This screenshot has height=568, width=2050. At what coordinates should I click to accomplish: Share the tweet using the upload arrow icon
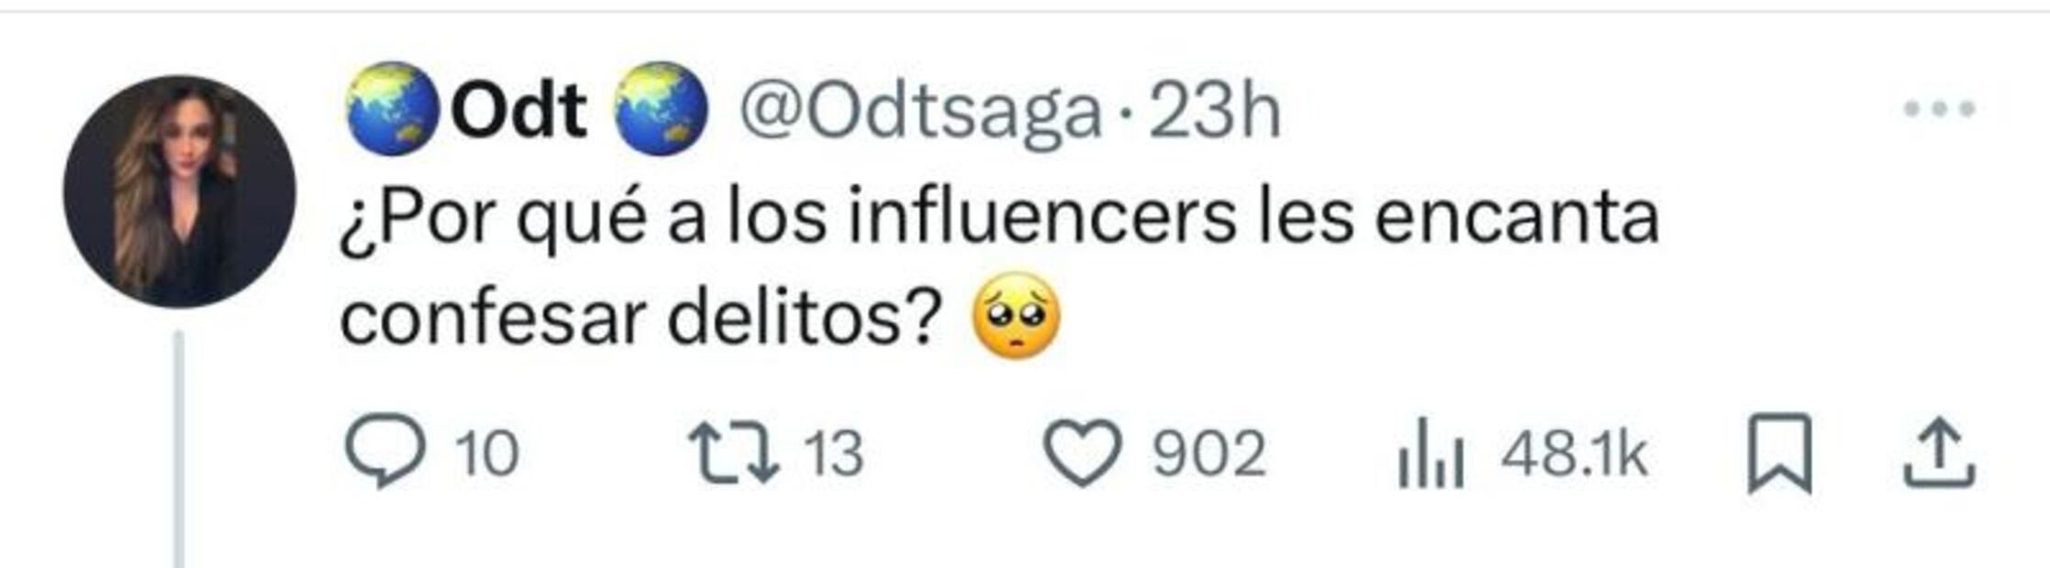tap(1937, 453)
